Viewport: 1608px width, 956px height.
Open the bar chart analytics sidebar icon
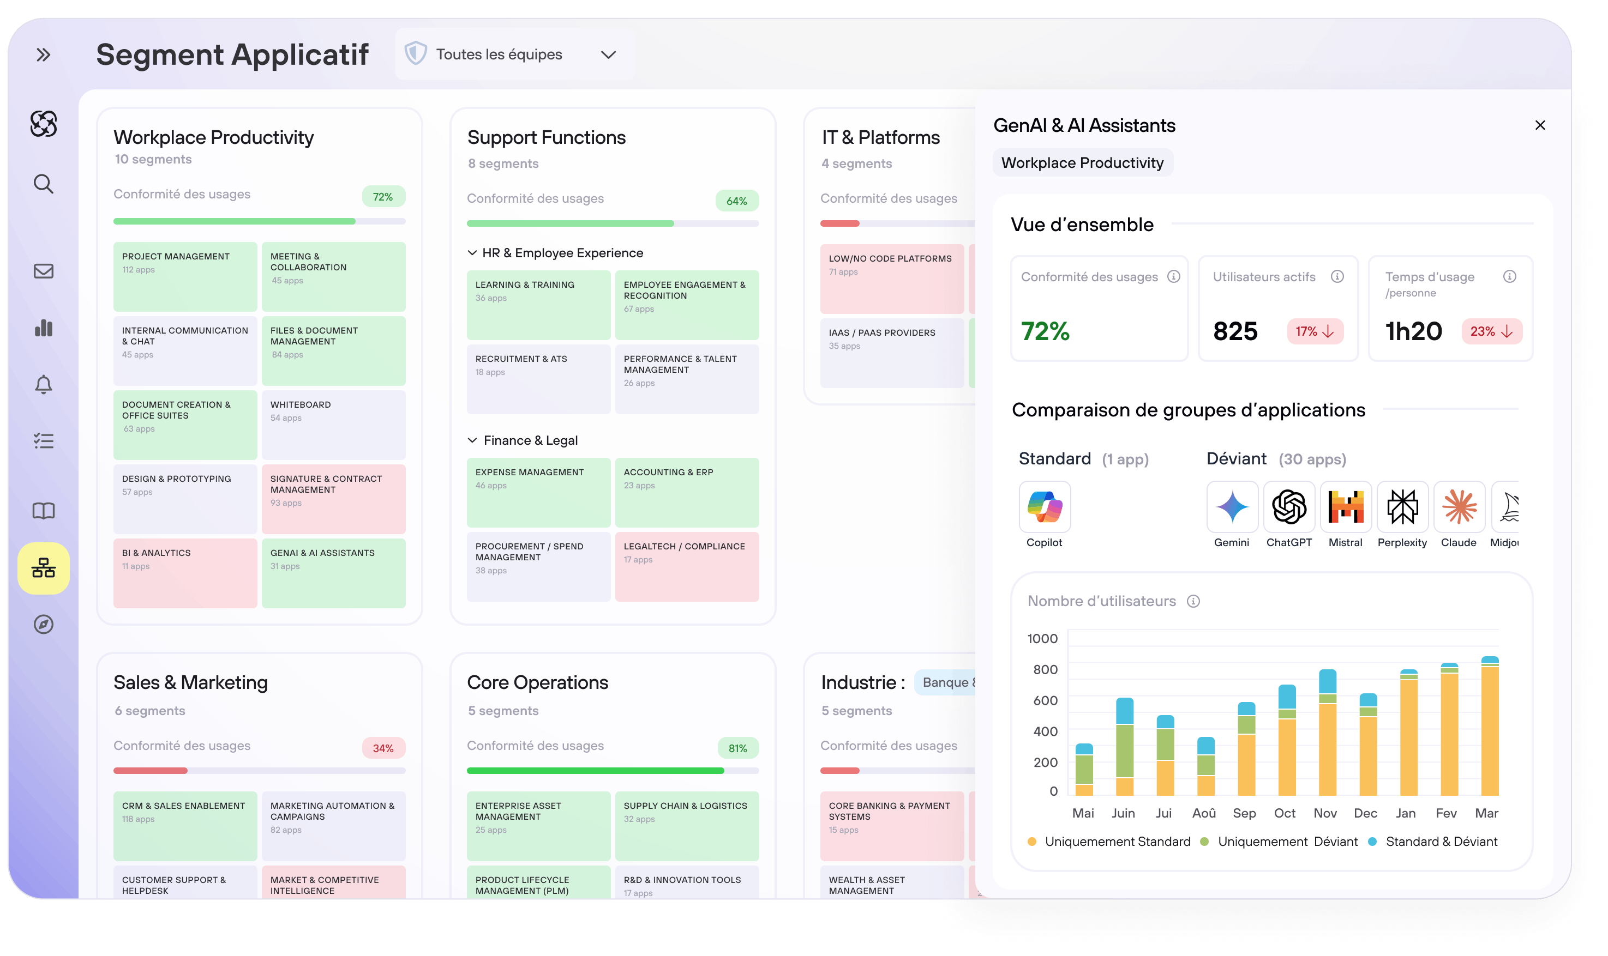(43, 328)
